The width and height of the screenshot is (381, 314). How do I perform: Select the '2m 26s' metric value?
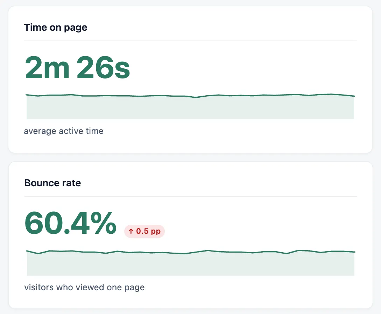[x=78, y=68]
